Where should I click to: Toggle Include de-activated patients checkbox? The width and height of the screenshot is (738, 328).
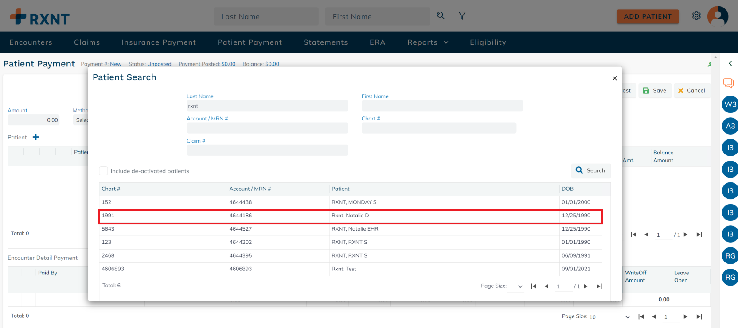(103, 171)
